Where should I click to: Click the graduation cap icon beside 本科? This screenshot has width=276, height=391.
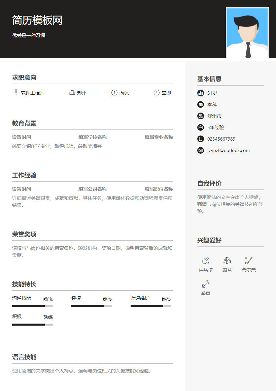(x=201, y=104)
